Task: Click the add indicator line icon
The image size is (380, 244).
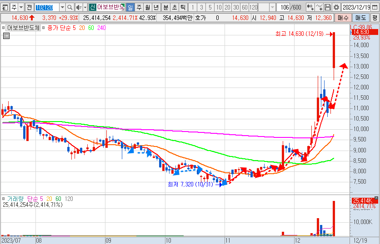Action: (x=319, y=8)
